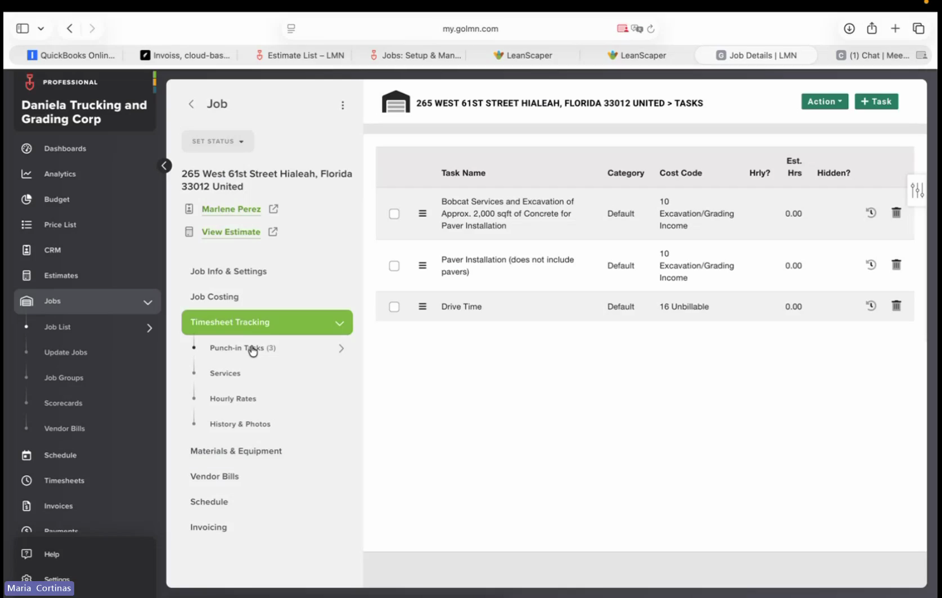Open the table column settings sliders icon
This screenshot has width=942, height=598.
click(917, 191)
